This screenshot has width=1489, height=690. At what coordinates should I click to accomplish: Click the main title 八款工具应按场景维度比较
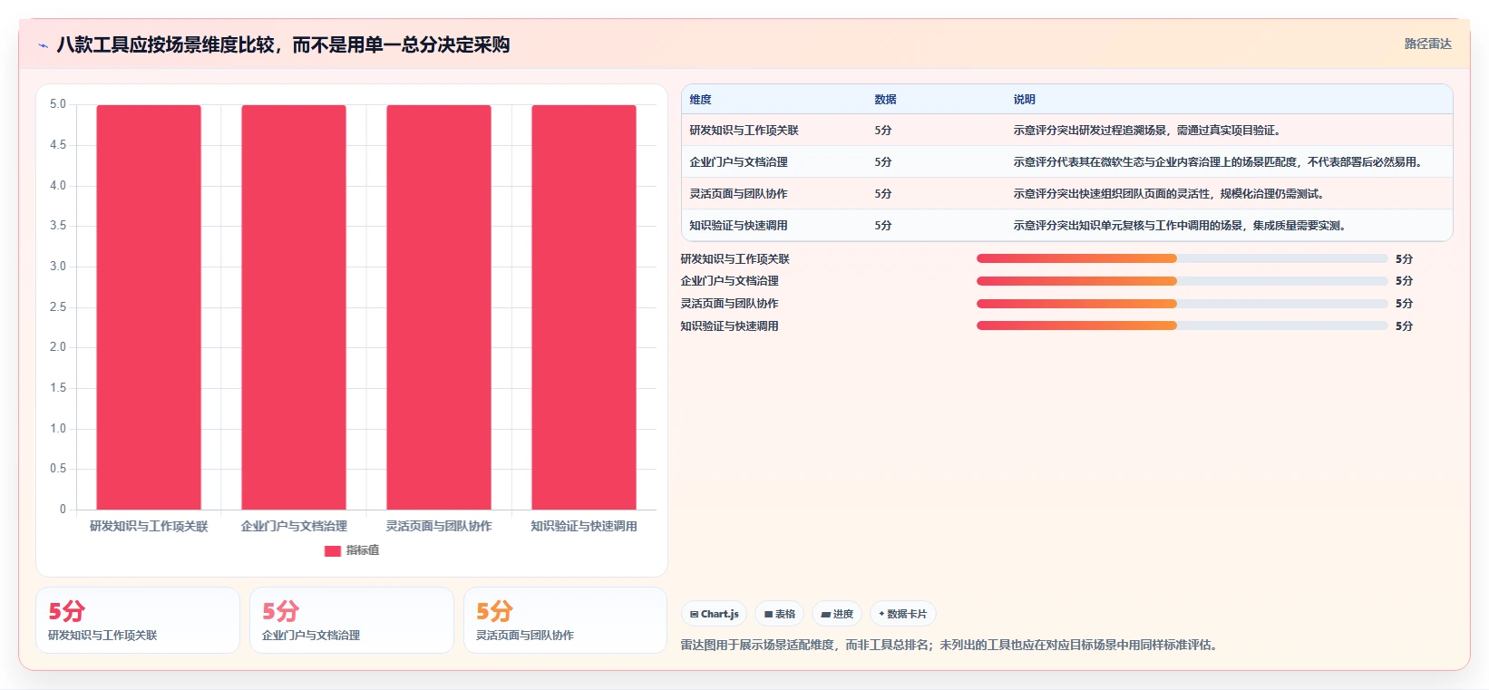tap(283, 44)
